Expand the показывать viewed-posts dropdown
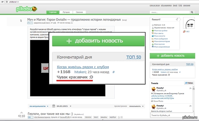199x121 pixels. (136, 106)
